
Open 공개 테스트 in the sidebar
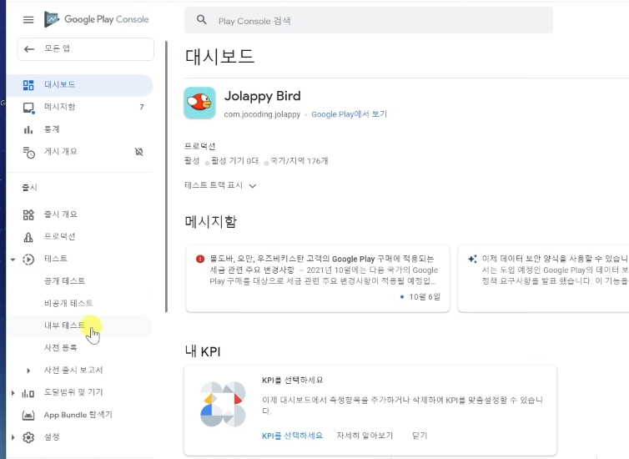[64, 281]
